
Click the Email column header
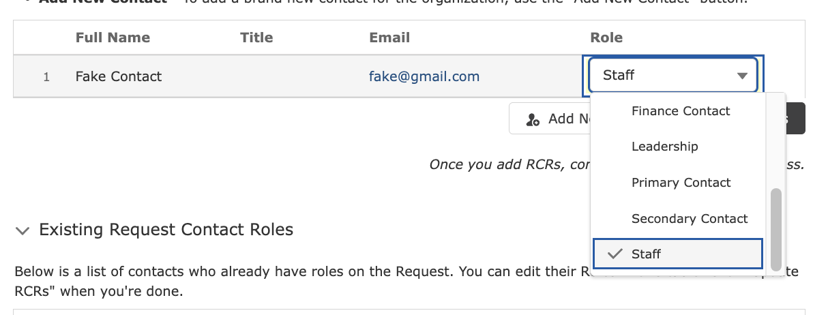(389, 37)
